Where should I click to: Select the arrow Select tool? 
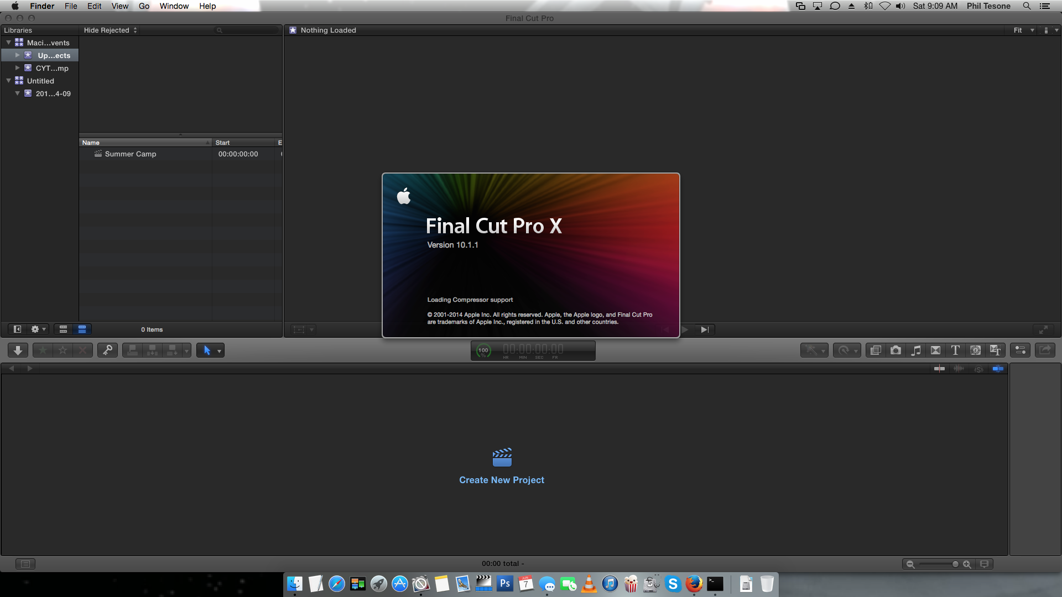click(x=207, y=350)
